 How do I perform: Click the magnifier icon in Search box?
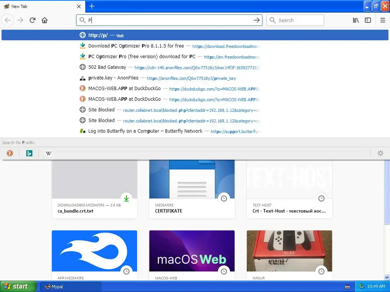(x=272, y=20)
